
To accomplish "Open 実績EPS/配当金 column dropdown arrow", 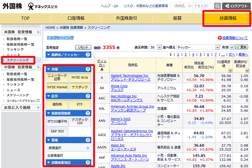I will click(247, 71).
